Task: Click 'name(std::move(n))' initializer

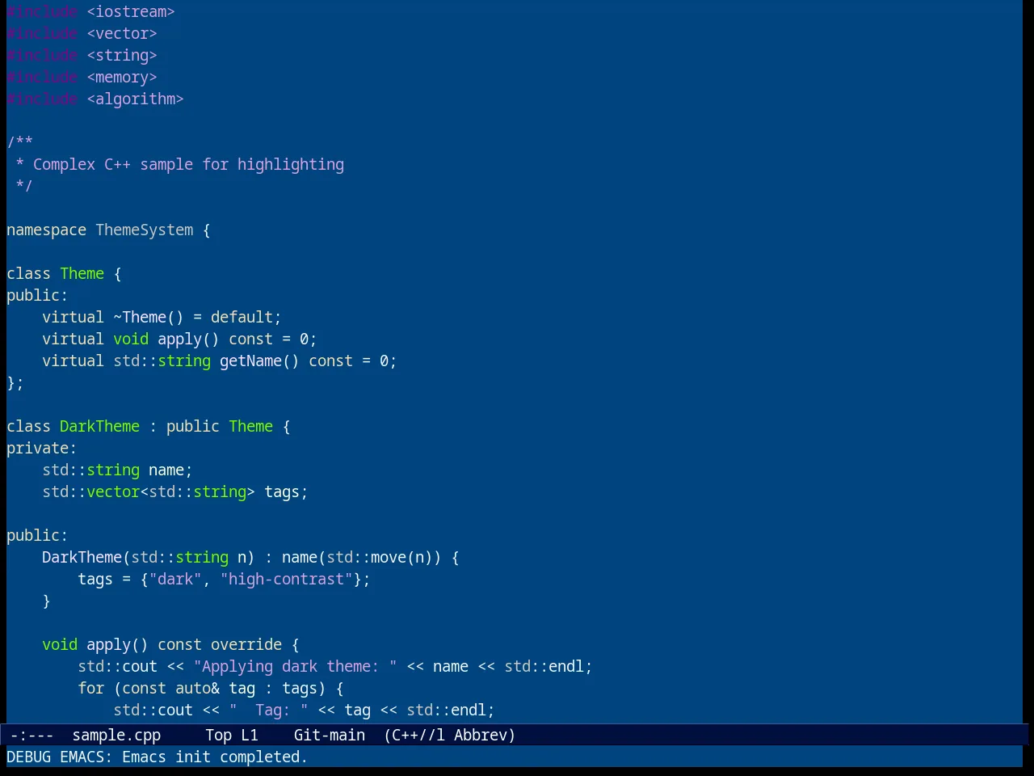Action: [362, 557]
